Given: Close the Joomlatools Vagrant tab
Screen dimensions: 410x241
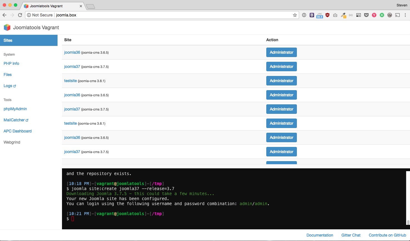Looking at the screenshot, I should [x=81, y=6].
